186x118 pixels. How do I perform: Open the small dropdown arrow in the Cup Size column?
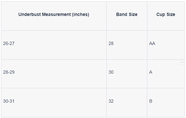[182, 63]
